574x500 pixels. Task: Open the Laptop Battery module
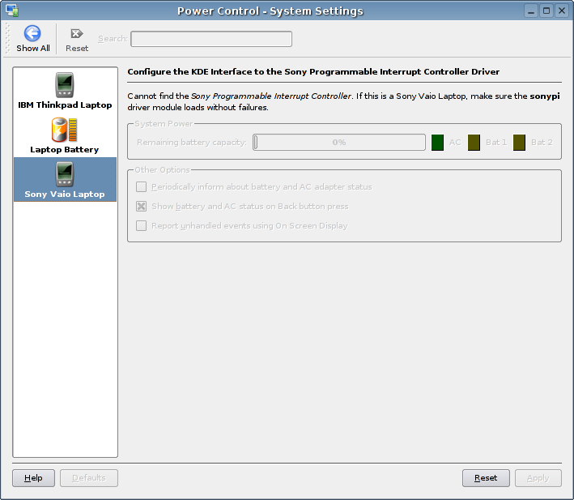coord(65,135)
